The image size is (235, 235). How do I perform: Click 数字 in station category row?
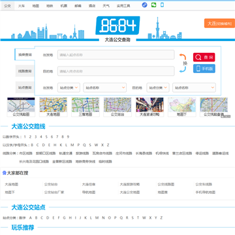(x=22, y=217)
